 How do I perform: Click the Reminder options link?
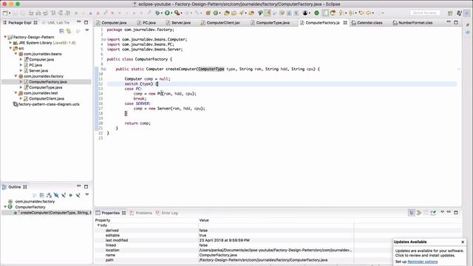pos(422,262)
